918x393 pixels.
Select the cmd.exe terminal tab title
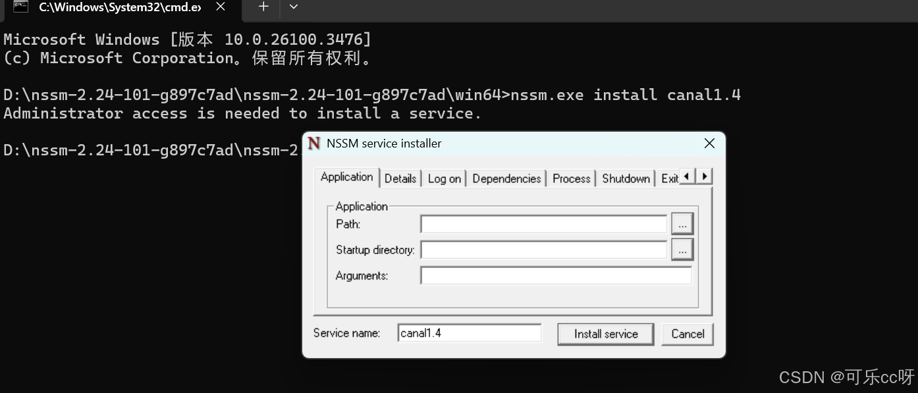tap(120, 7)
